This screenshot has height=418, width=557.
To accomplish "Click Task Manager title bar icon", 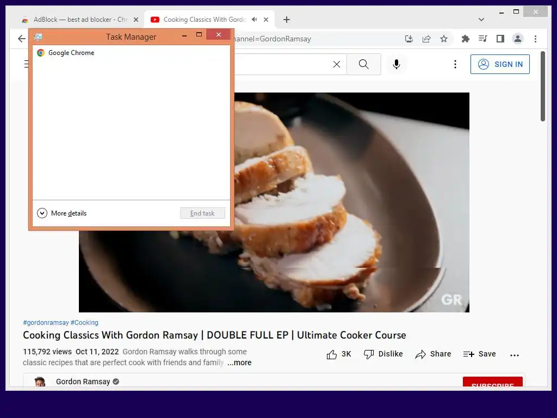I will 39,36.
